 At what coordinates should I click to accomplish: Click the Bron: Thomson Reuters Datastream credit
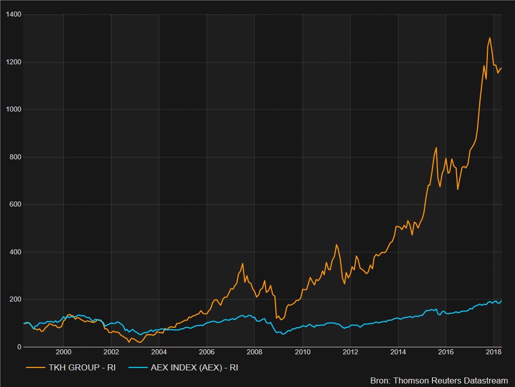439,380
